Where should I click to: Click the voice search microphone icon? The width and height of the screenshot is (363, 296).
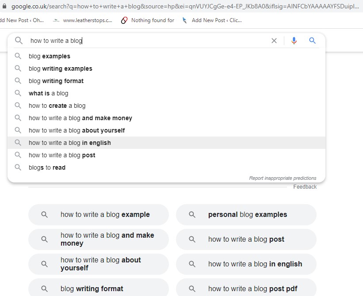(294, 41)
